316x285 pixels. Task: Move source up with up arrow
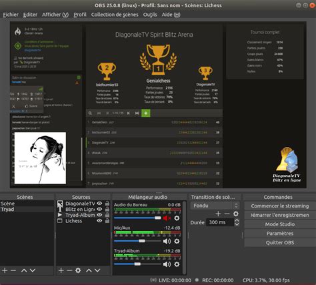pos(89,270)
